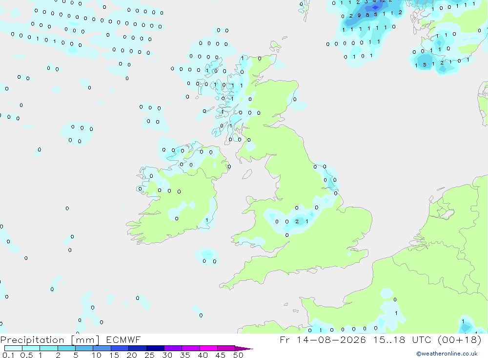Click the legend label '45'
Viewport: 488px width, 358px height.
coord(221,355)
